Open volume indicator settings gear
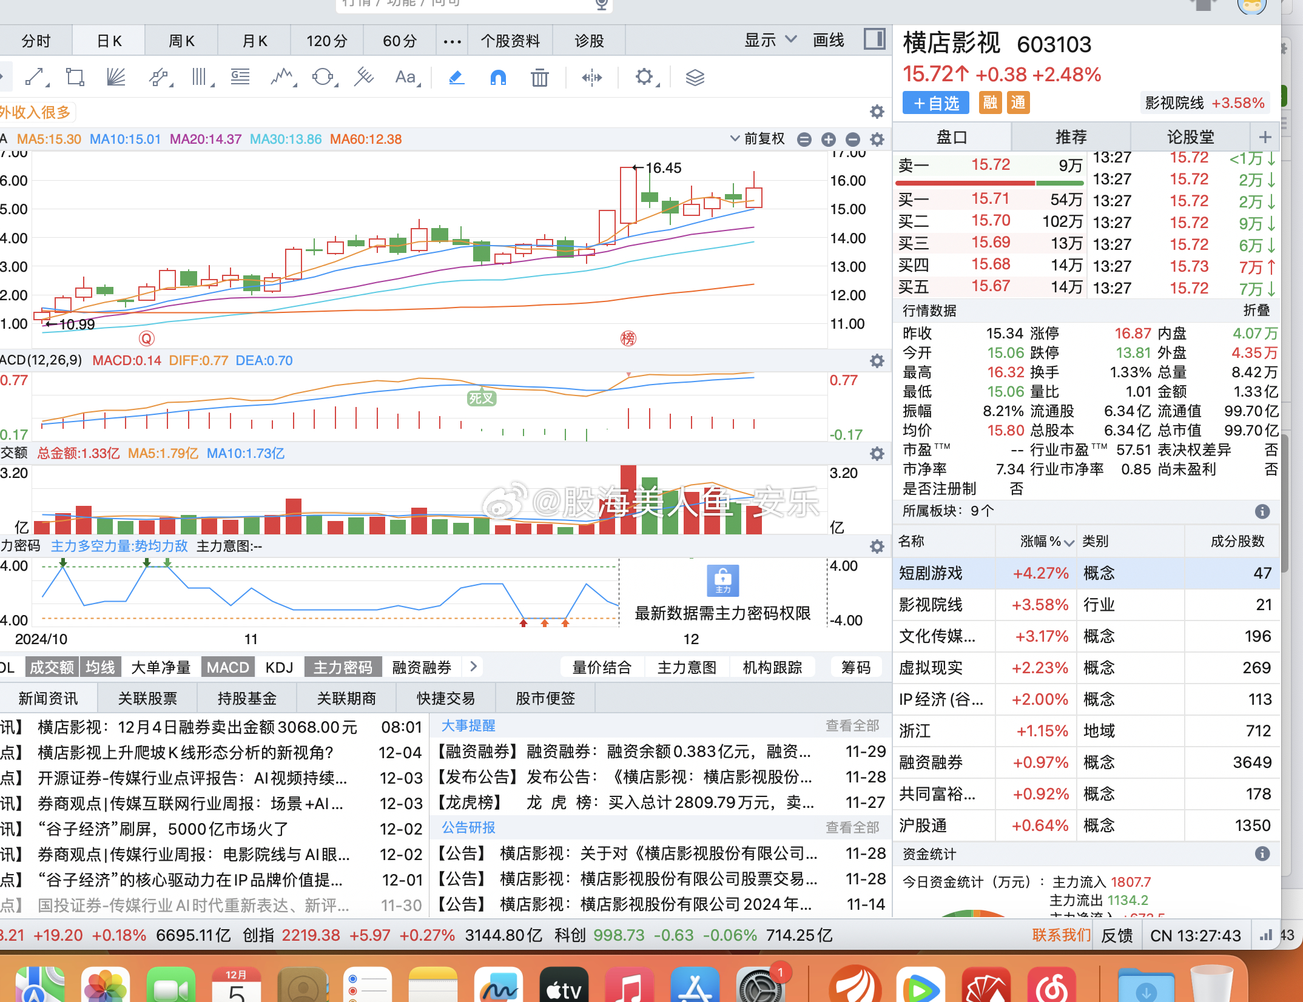This screenshot has width=1303, height=1002. coord(877,454)
